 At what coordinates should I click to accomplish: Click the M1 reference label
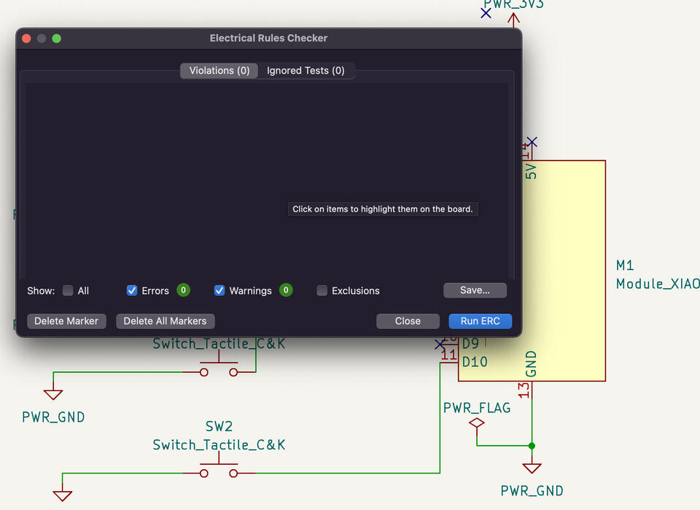point(625,266)
